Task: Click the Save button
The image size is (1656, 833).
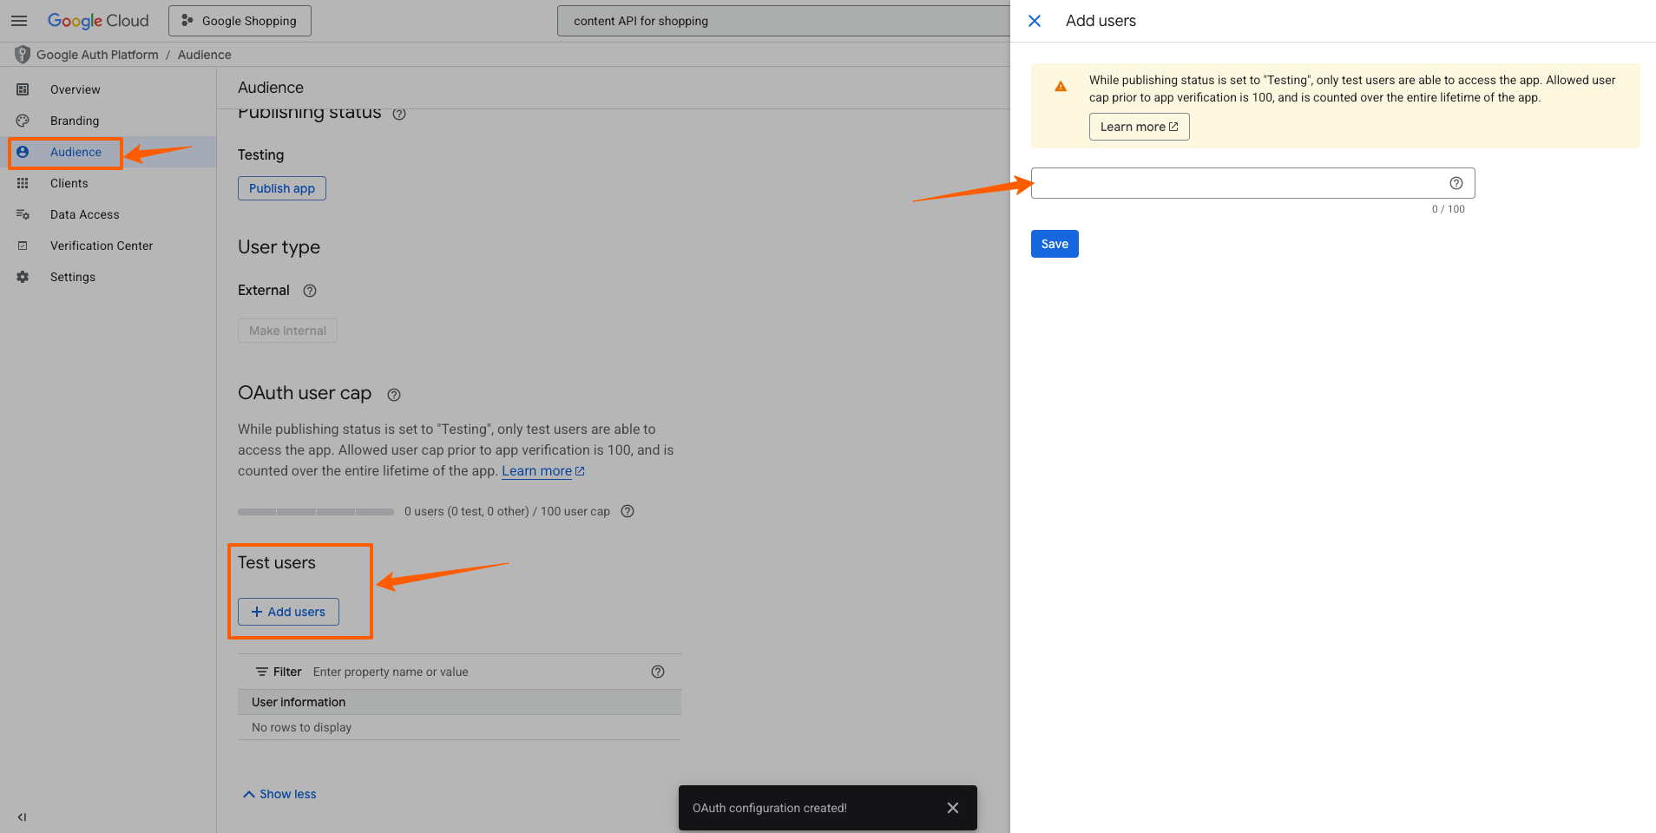Action: pyautogui.click(x=1055, y=244)
